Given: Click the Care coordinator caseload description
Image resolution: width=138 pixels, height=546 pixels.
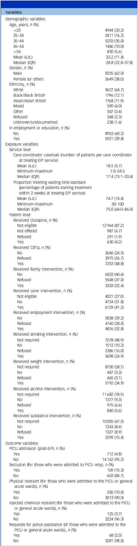Looking at the screenshot, I should (x=73, y=158).
